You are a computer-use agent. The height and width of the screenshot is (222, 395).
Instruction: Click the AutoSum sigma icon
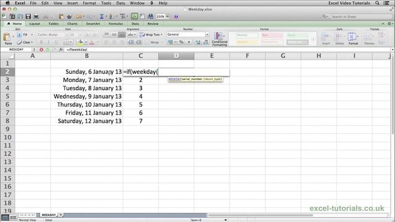click(102, 17)
